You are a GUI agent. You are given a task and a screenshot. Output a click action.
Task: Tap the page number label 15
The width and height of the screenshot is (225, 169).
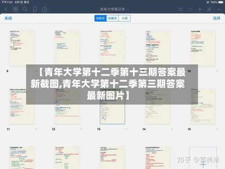coord(189,129)
